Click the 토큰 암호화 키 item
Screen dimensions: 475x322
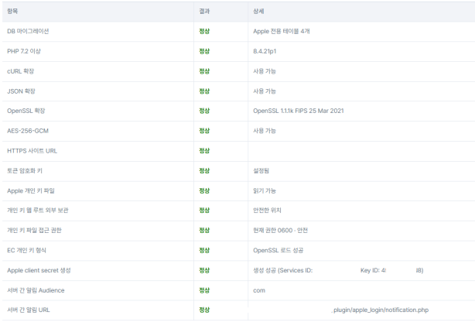[x=25, y=171]
